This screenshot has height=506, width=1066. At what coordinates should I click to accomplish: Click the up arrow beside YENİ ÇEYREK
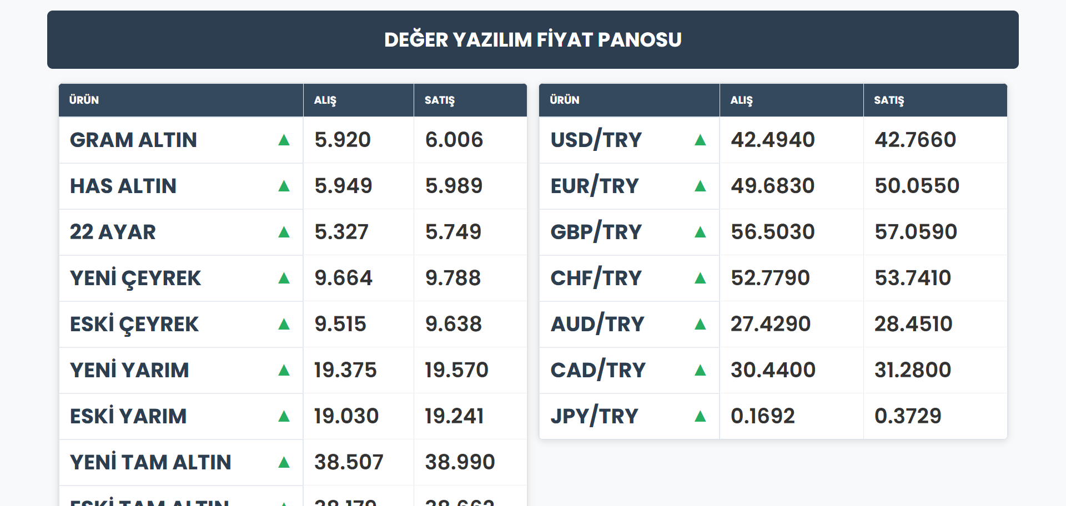284,278
